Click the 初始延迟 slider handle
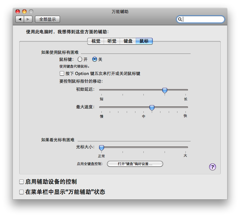The height and width of the screenshot is (217, 240). click(x=165, y=90)
